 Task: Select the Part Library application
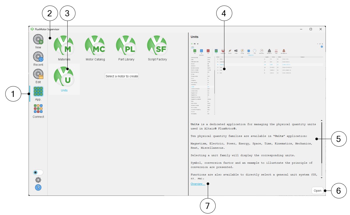[126, 48]
